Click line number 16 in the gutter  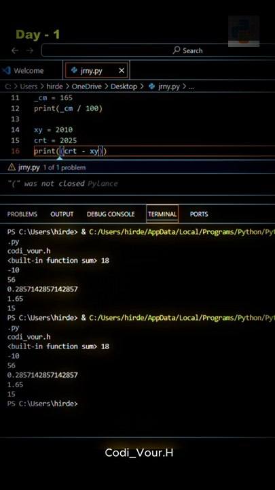[15, 151]
